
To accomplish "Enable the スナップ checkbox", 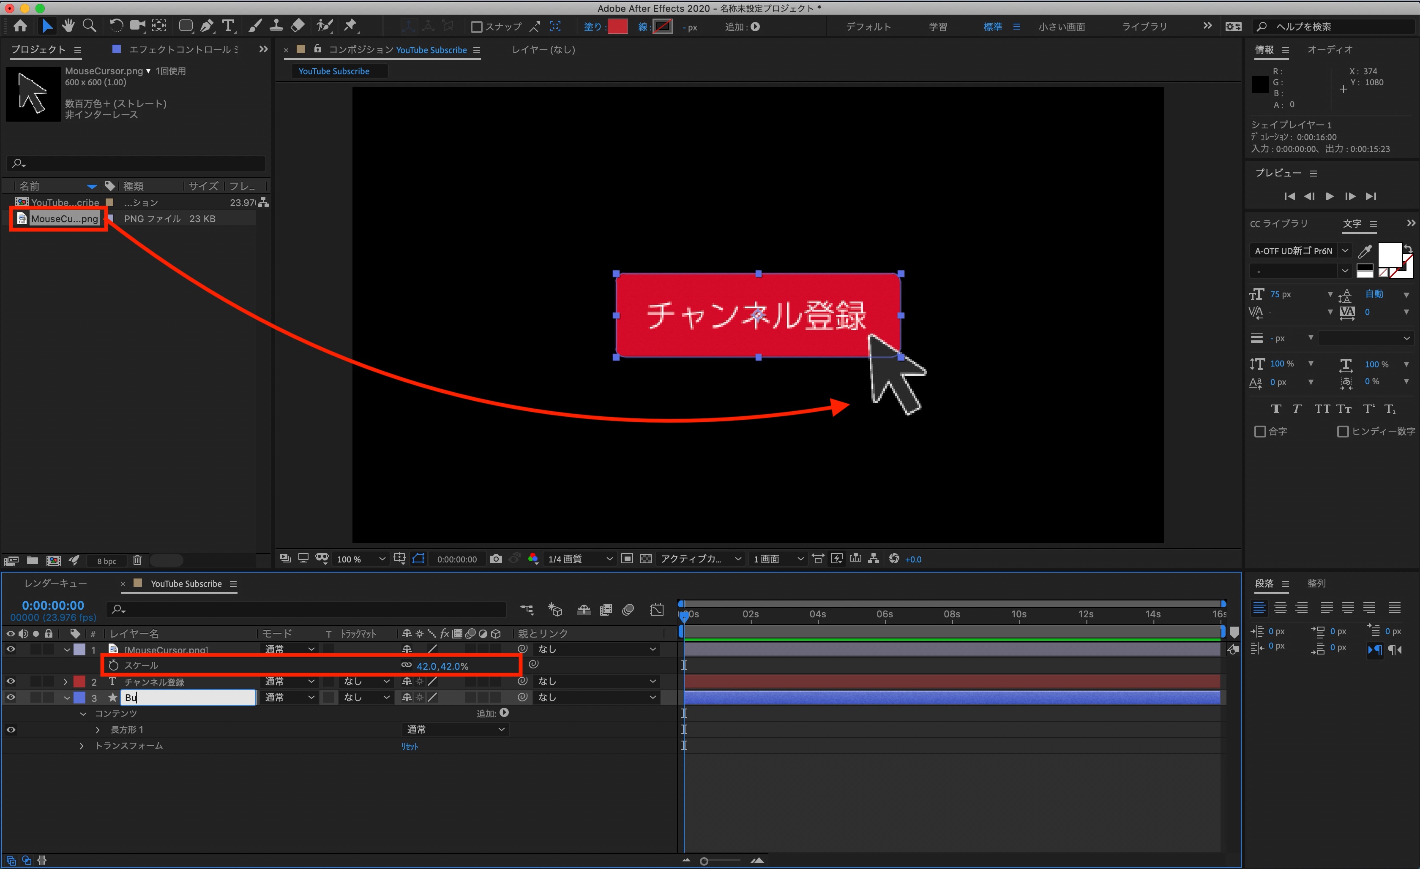I will coord(477,27).
